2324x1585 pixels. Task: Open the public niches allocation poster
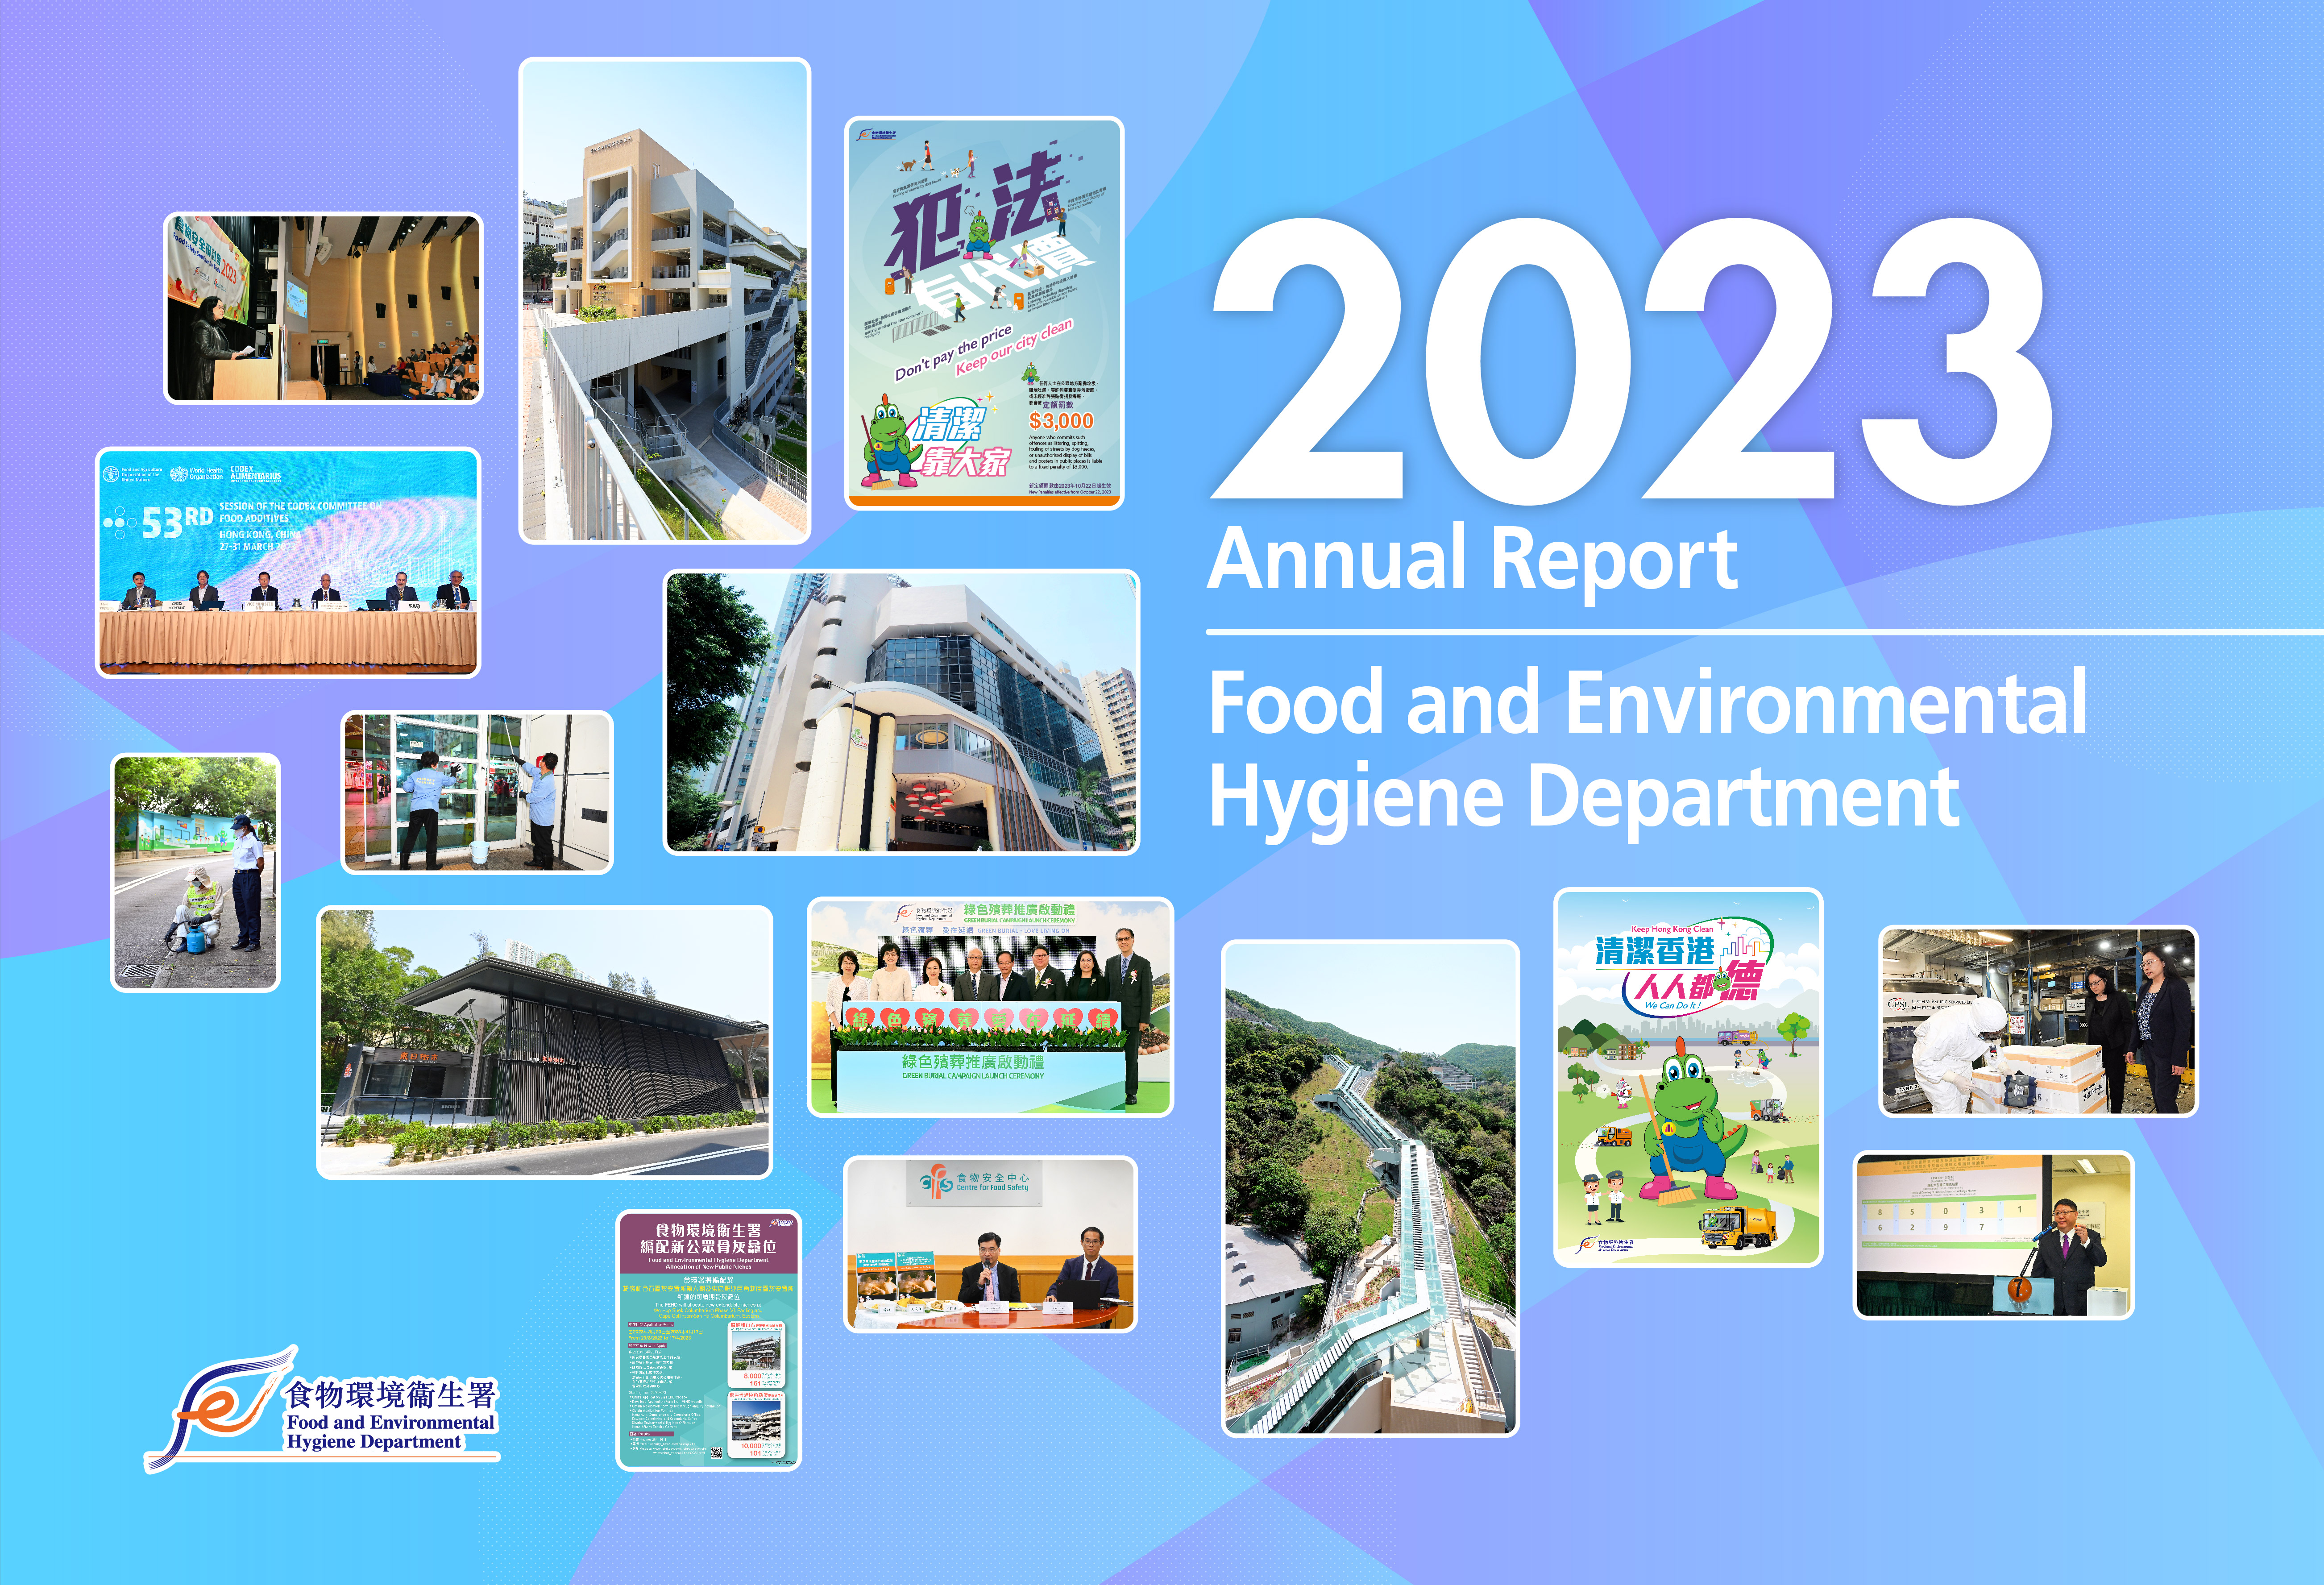[x=708, y=1340]
